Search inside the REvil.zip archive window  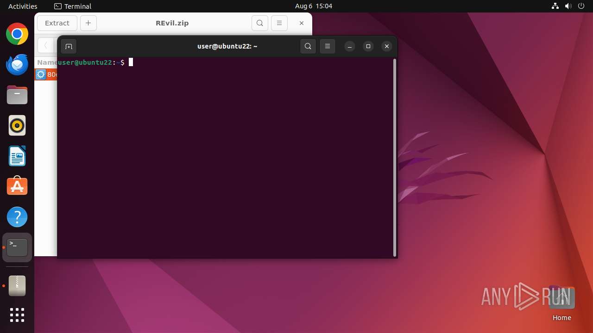point(260,23)
